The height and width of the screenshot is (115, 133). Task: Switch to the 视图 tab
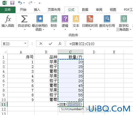coord(113,10)
